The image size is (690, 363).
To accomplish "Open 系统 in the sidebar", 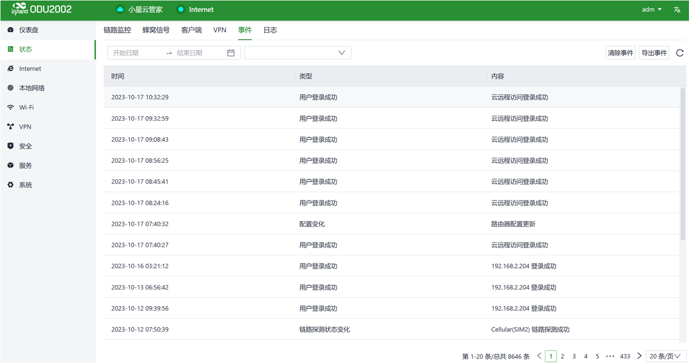I will 48,185.
